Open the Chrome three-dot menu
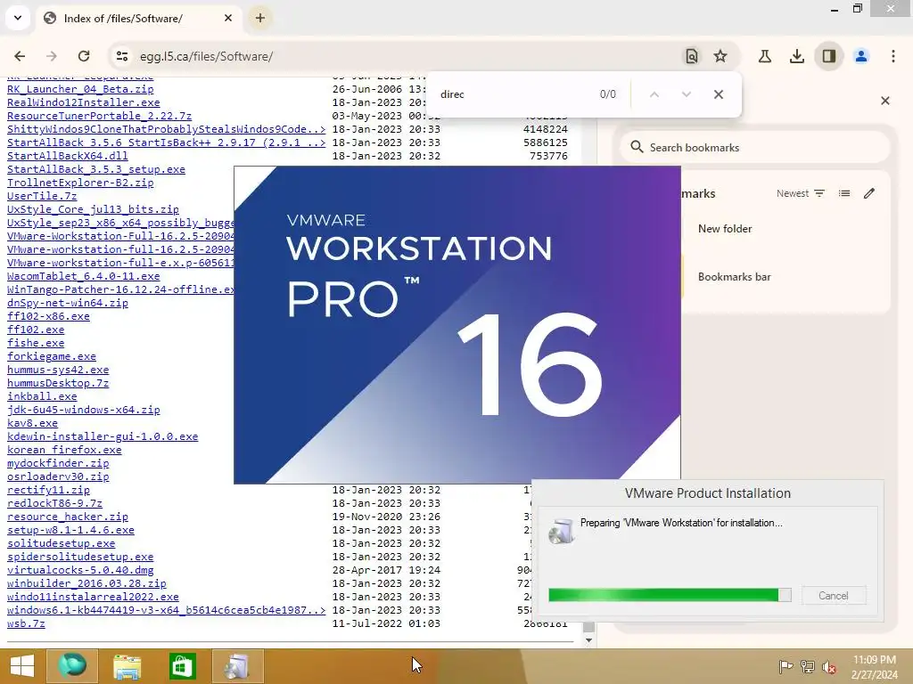Screen dimensions: 913x684 point(893,56)
